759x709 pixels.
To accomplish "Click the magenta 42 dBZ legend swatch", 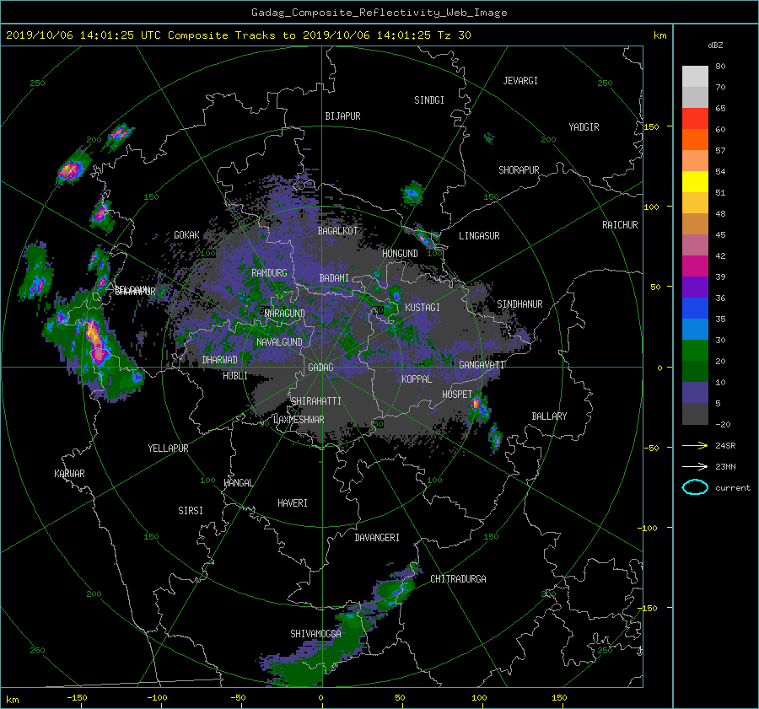I will (695, 266).
